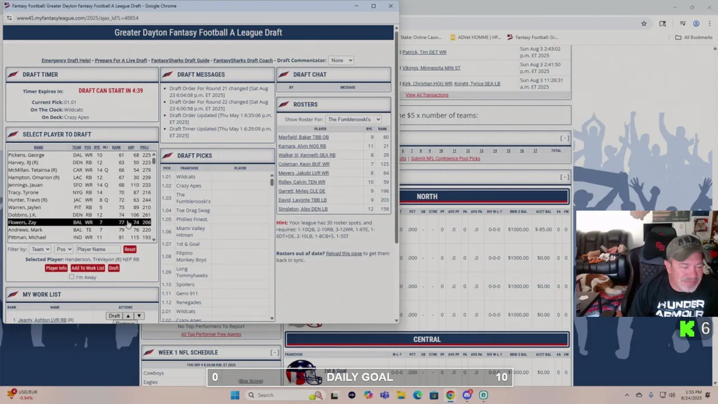Select Andrews, Mark in player list
Screen dimensions: 718x404
coord(80,230)
